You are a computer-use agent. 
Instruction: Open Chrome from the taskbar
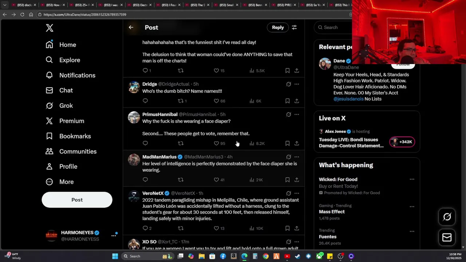(266, 256)
